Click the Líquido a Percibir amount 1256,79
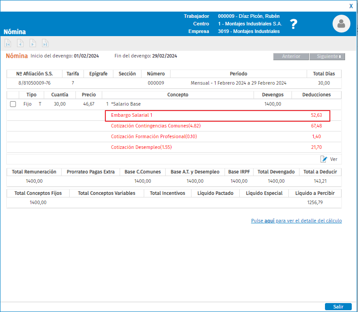Viewport: 358px width, 312px height. click(315, 202)
